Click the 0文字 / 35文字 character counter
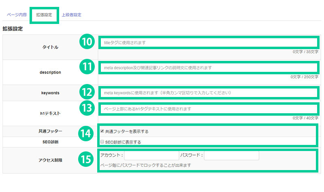Image resolution: width=324 pixels, height=192 pixels. tap(305, 52)
